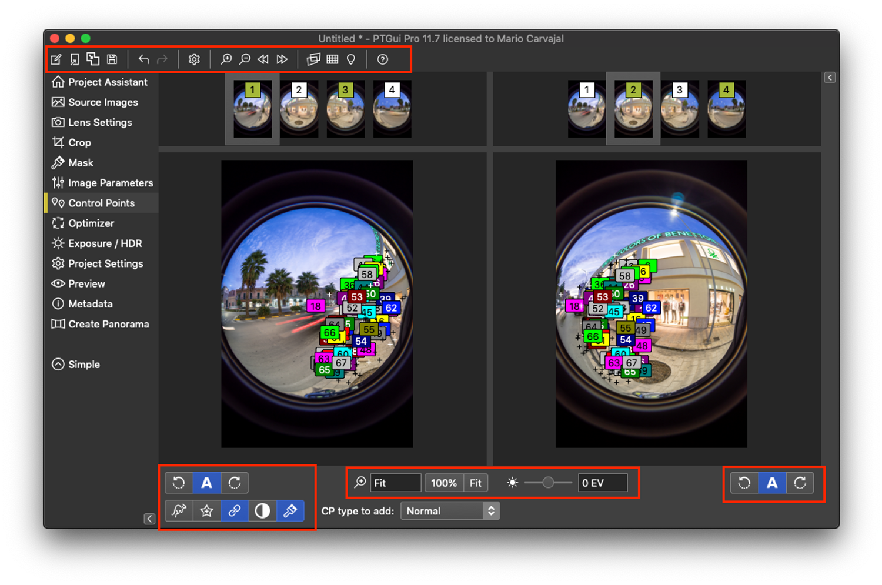The image size is (882, 585).
Task: Open the Source Images tab
Action: 101,102
